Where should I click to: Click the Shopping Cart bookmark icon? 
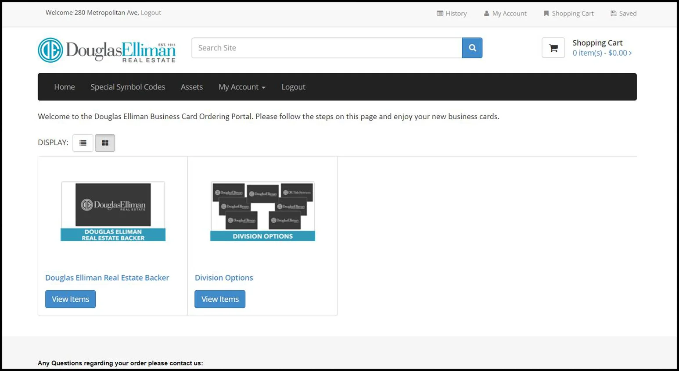546,14
